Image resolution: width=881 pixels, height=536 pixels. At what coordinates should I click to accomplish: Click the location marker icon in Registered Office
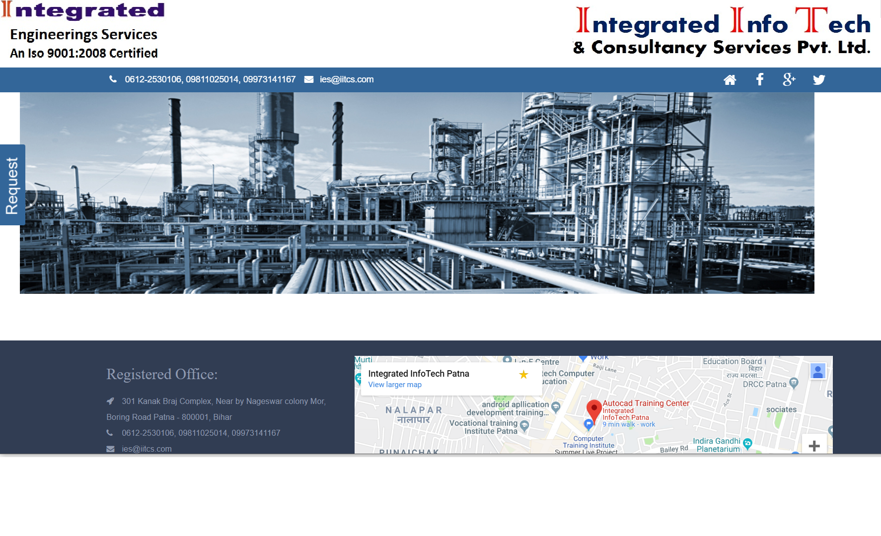[111, 401]
